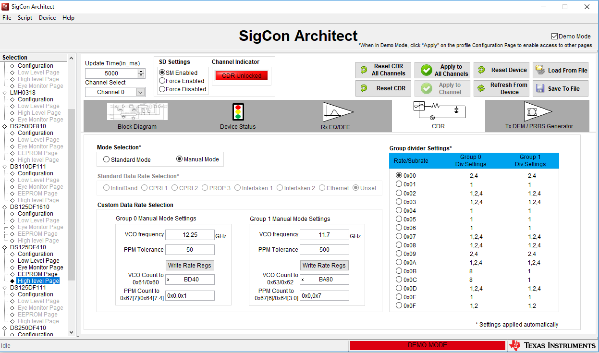Screen dimensions: 599x353
Task: Open the Block Diagram tab
Action: click(137, 116)
